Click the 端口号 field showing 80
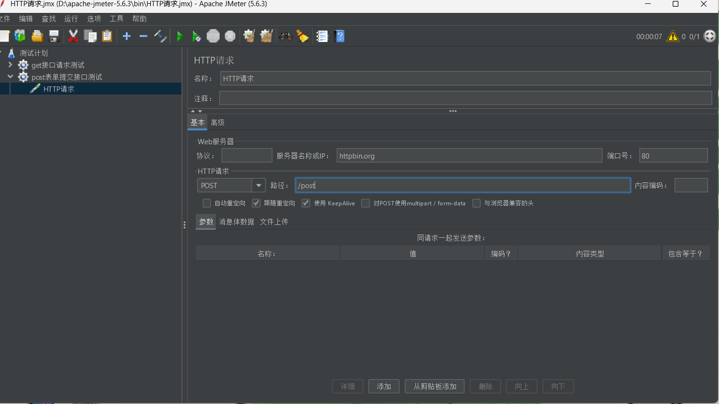 coord(674,156)
